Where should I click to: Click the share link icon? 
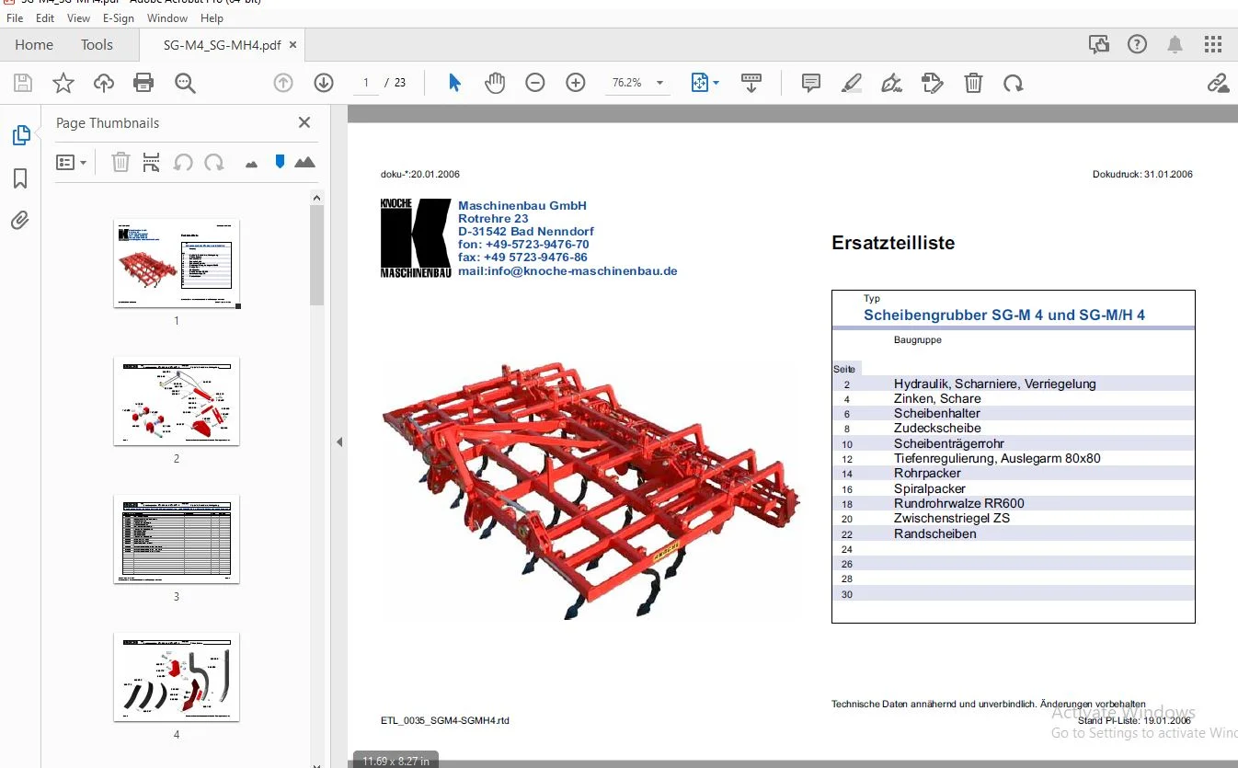1218,84
